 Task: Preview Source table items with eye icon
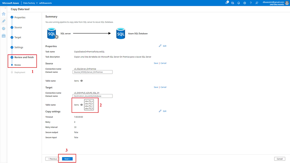[x=82, y=81]
